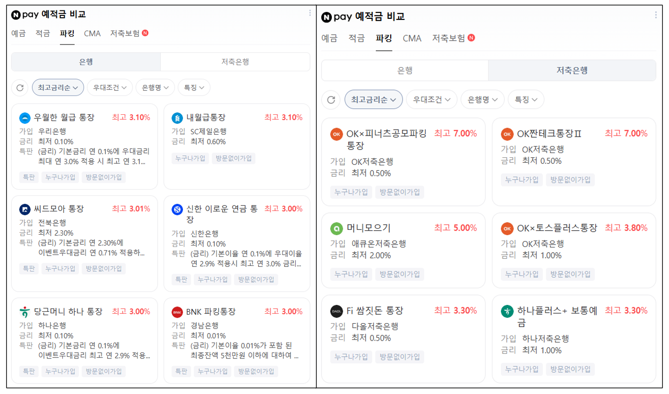Open 내월급통장 product title
The width and height of the screenshot is (669, 394).
(x=206, y=118)
